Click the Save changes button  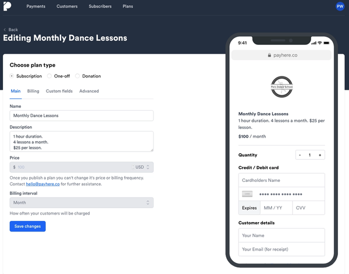(27, 226)
